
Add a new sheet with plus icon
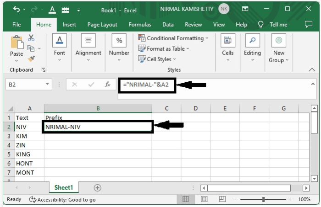(97, 188)
